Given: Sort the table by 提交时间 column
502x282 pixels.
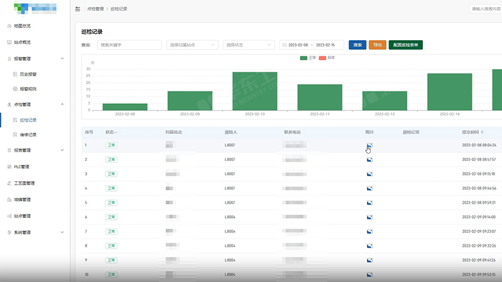Looking at the screenshot, I should coord(473,132).
